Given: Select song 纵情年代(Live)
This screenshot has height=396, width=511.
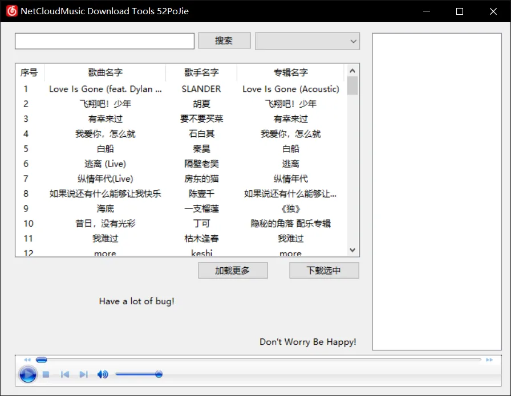Looking at the screenshot, I should [106, 179].
